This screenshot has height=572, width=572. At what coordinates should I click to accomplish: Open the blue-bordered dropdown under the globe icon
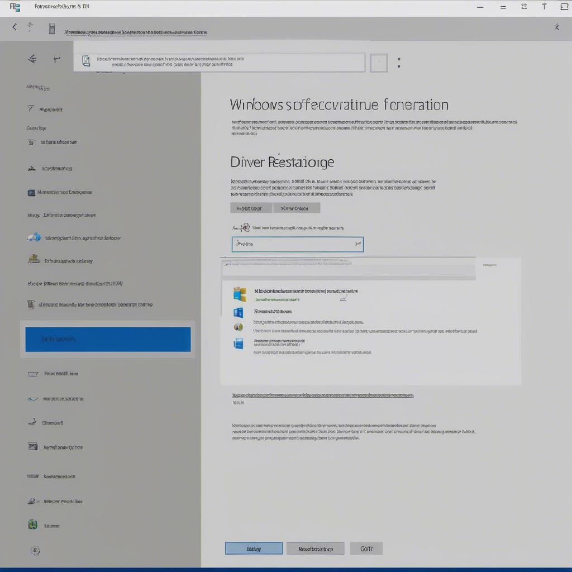pos(298,244)
